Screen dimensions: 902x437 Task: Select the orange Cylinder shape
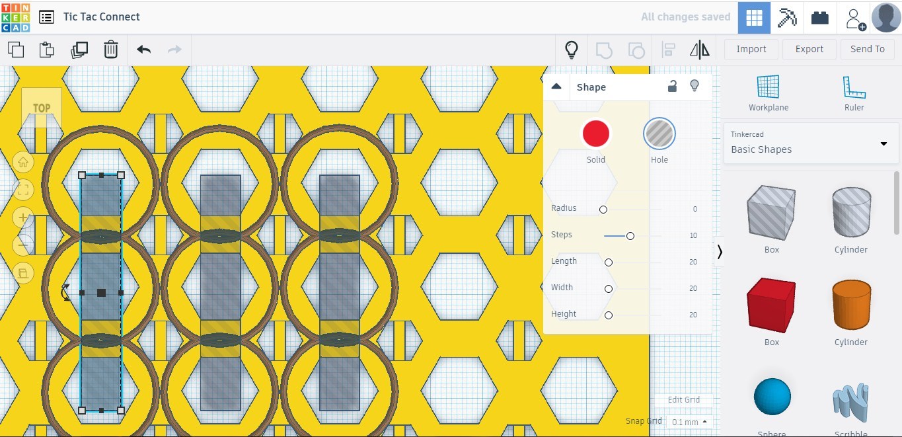[851, 304]
